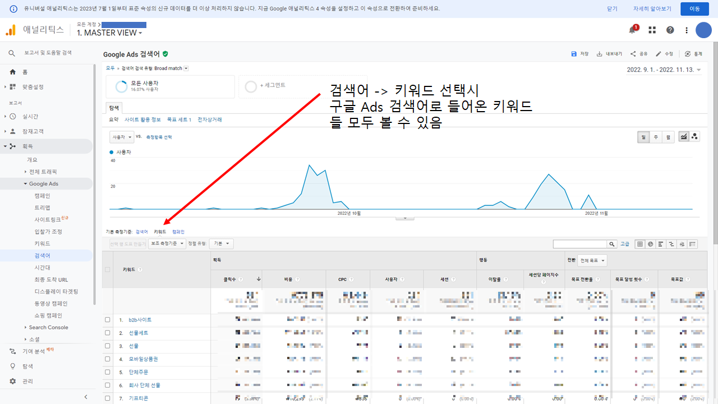Viewport: 718px width, 404px height.
Task: Click the Analytics logo
Action: click(11, 30)
